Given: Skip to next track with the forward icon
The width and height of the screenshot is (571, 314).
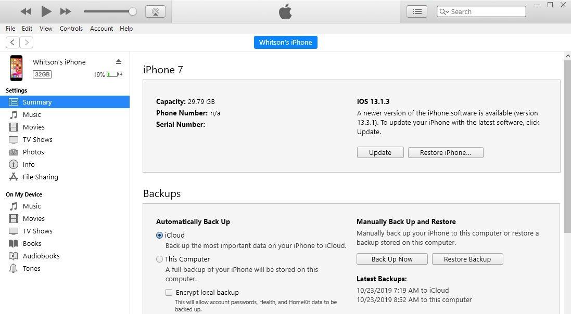Looking at the screenshot, I should coord(66,11).
